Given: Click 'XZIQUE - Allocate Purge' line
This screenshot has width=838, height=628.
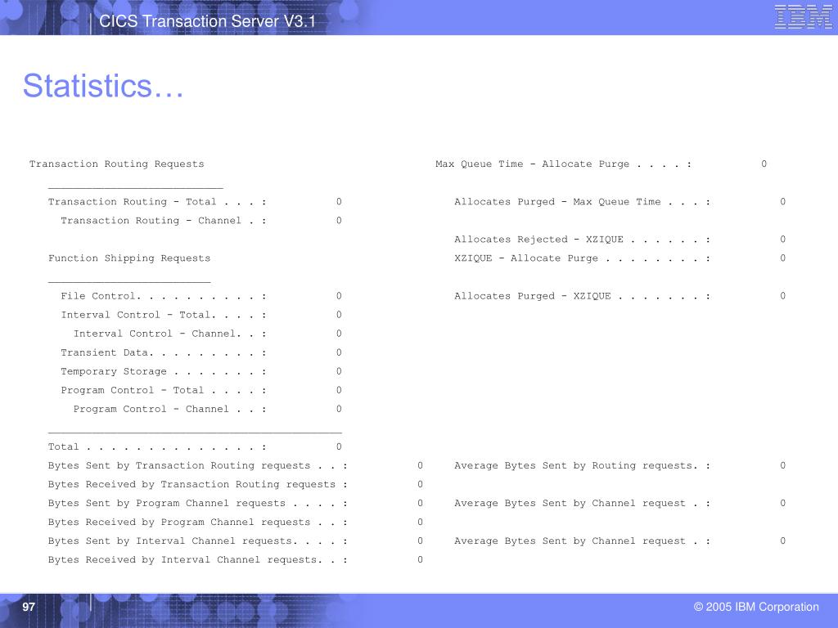Looking at the screenshot, I should pos(620,258).
